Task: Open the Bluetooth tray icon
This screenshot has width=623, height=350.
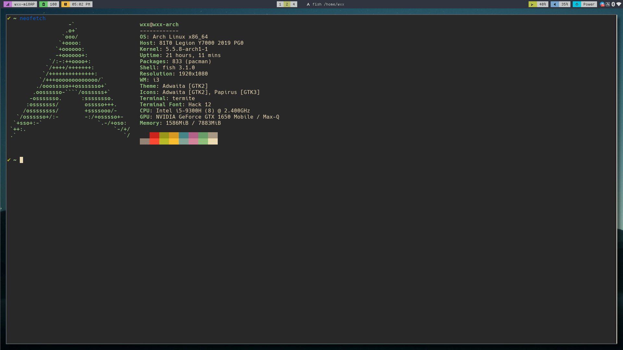Action: (x=613, y=4)
